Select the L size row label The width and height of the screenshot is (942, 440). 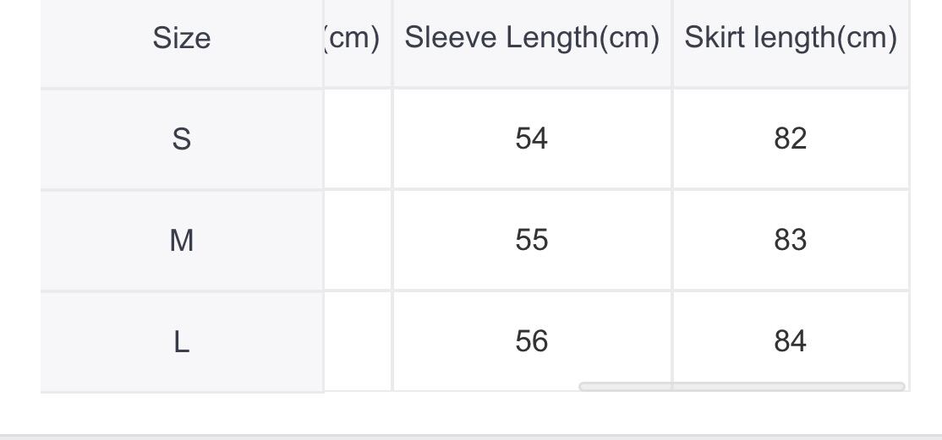point(182,342)
